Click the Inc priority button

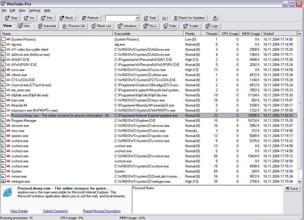coord(30,18)
